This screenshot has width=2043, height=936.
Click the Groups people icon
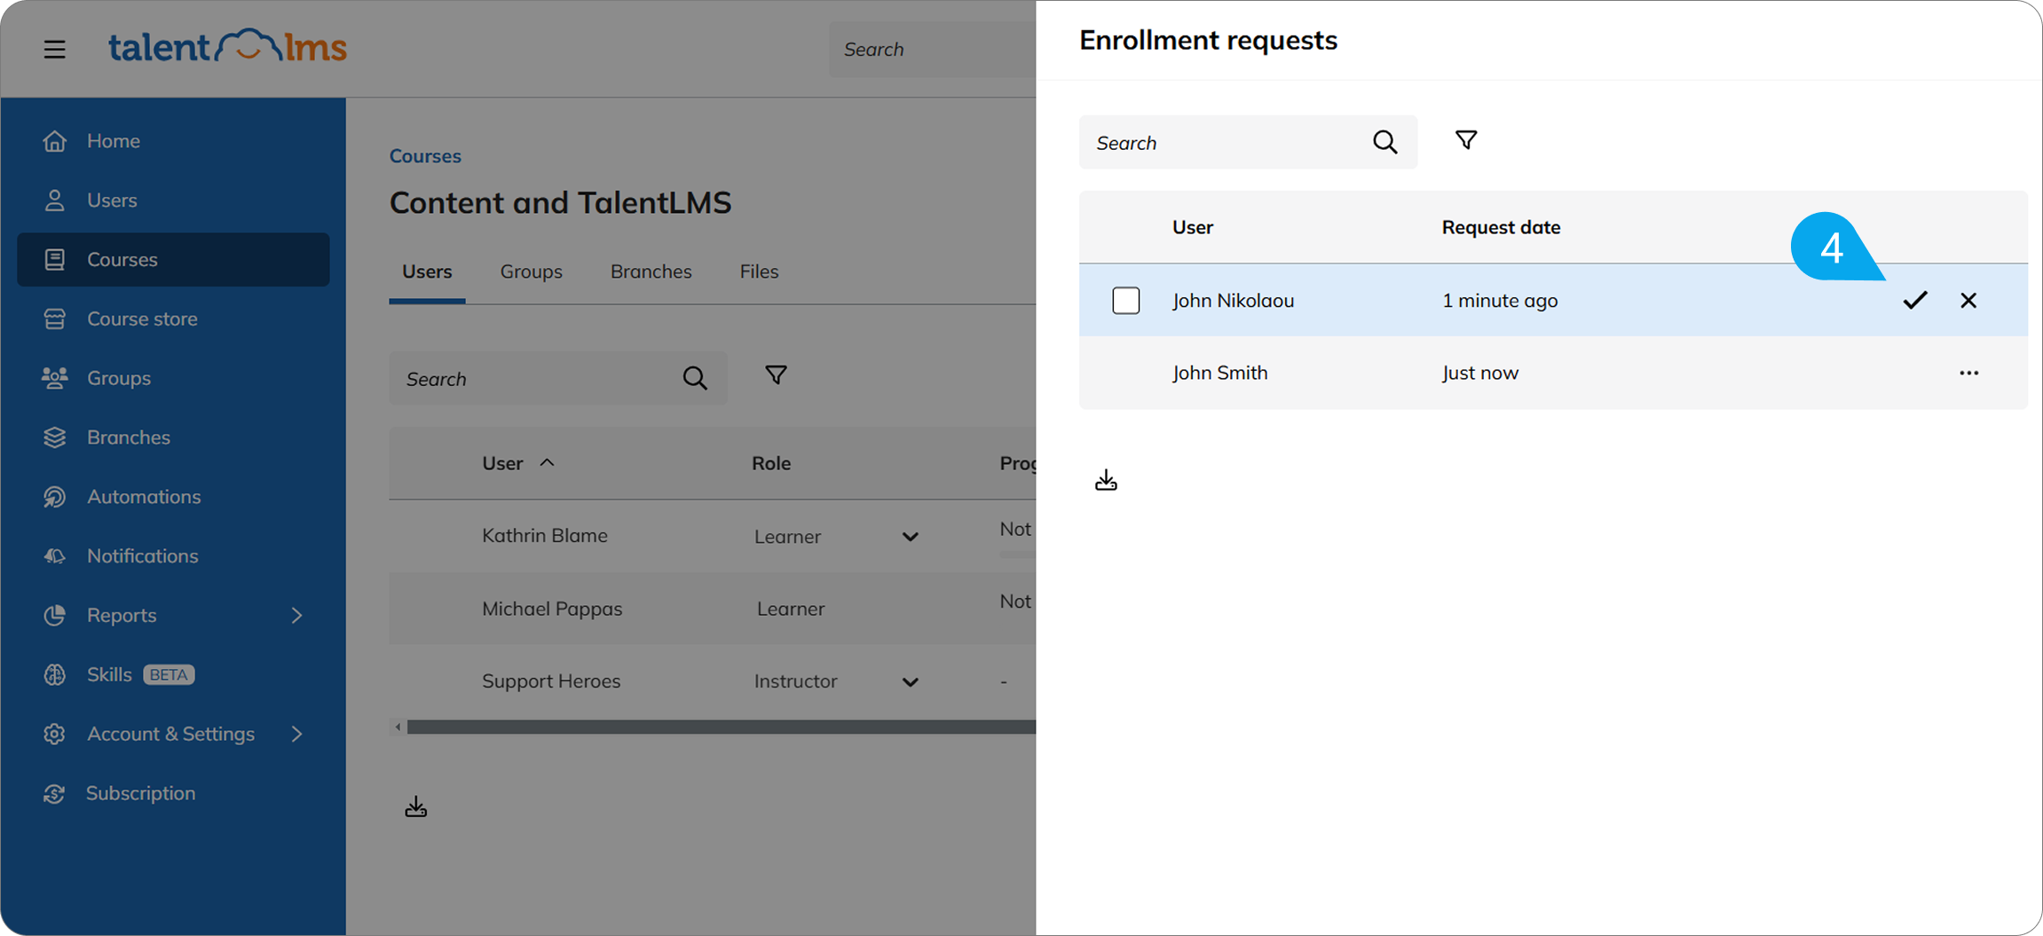[54, 378]
